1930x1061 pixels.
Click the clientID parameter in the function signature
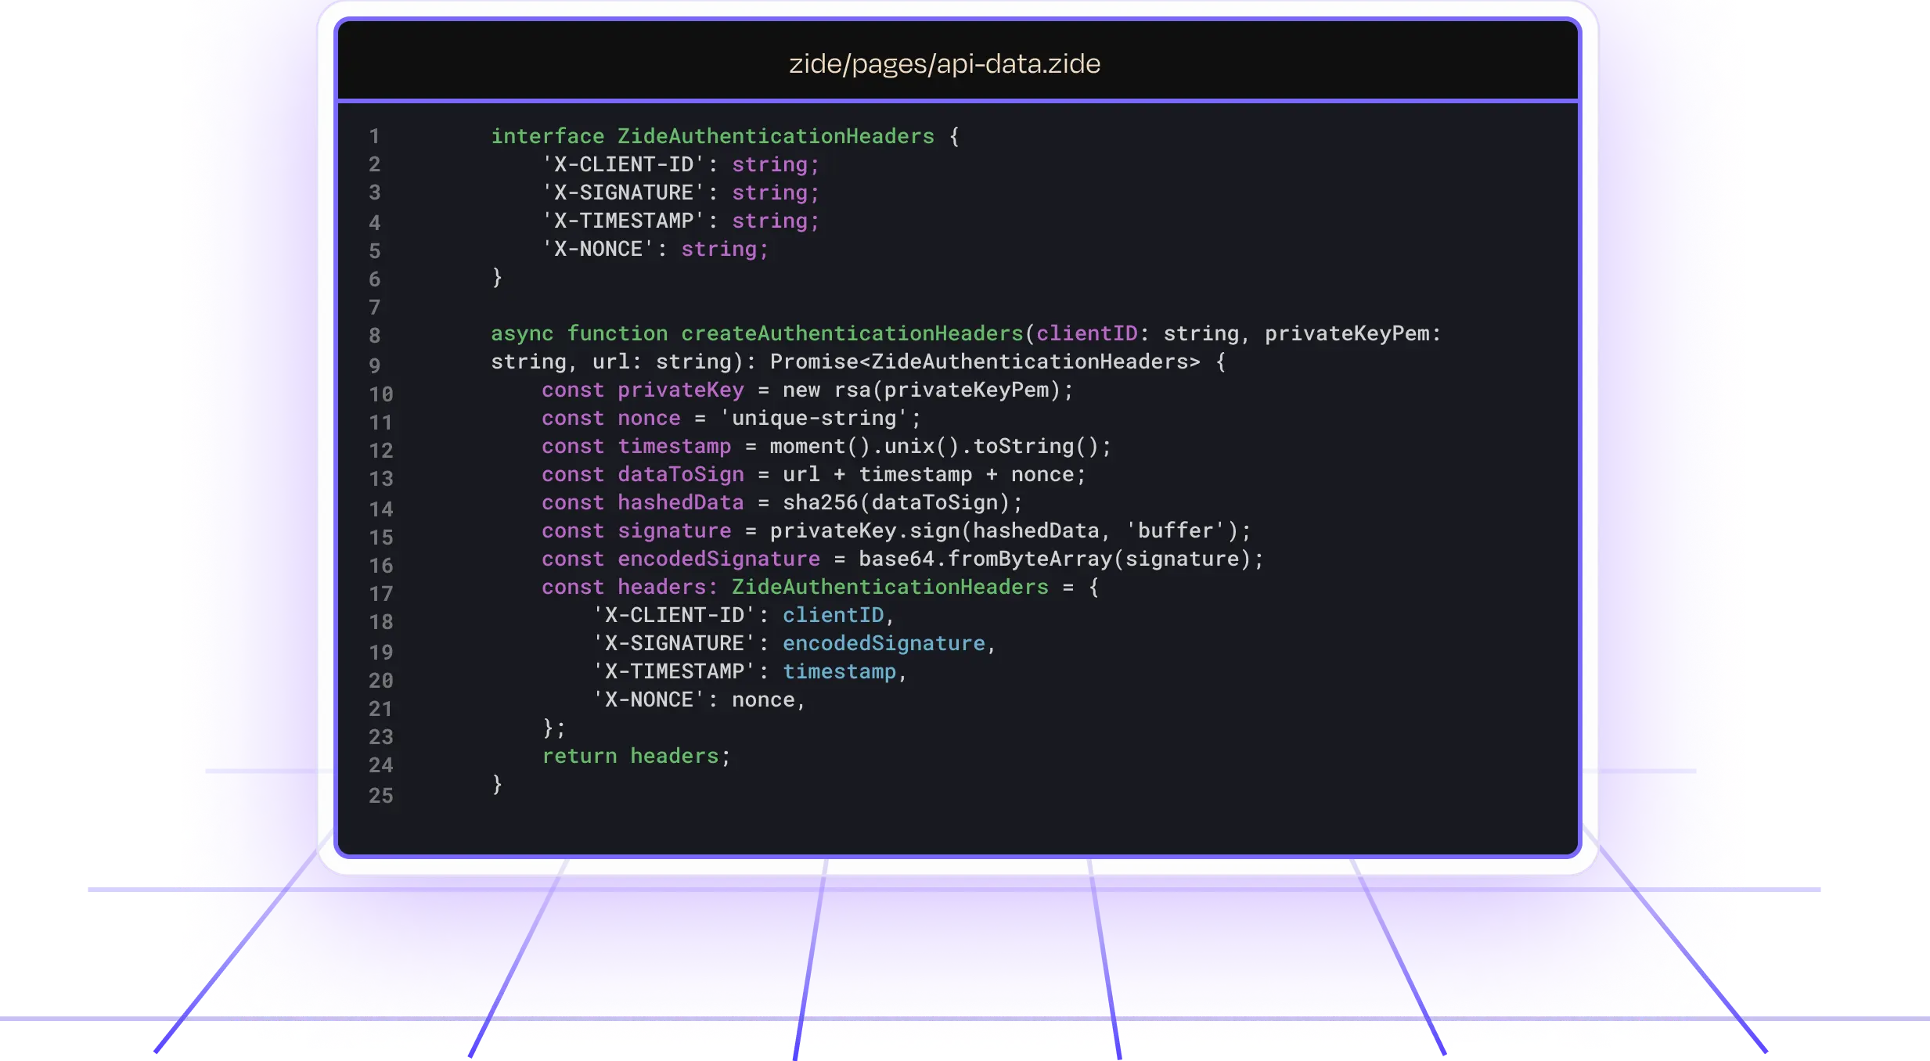[1086, 333]
